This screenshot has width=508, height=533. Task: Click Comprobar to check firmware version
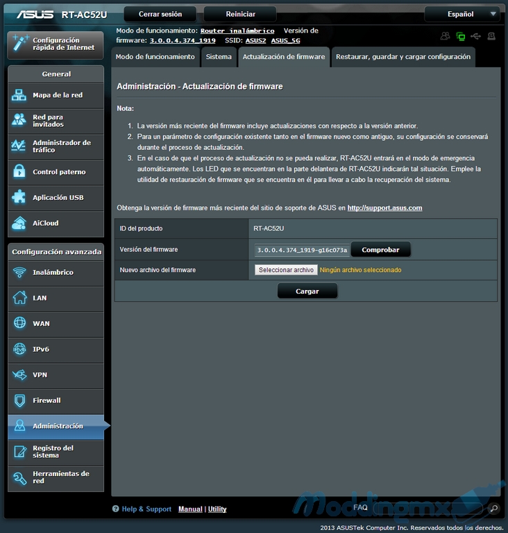coord(380,250)
